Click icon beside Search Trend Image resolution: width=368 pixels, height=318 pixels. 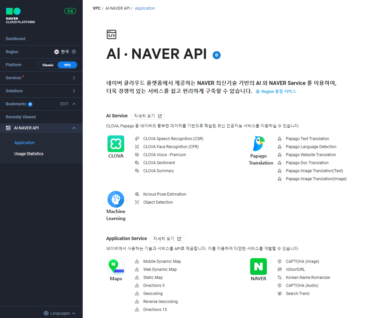(280, 293)
